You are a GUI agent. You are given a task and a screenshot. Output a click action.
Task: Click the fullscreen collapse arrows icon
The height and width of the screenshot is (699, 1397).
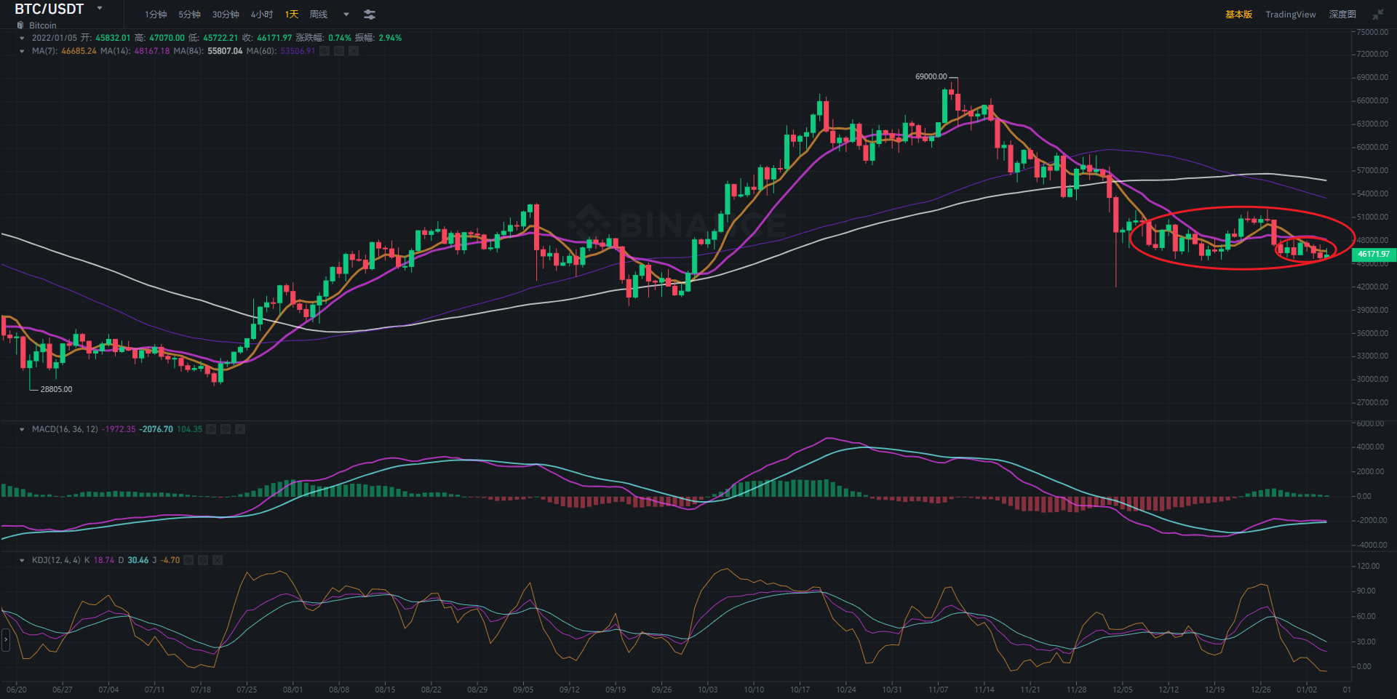pos(1378,15)
